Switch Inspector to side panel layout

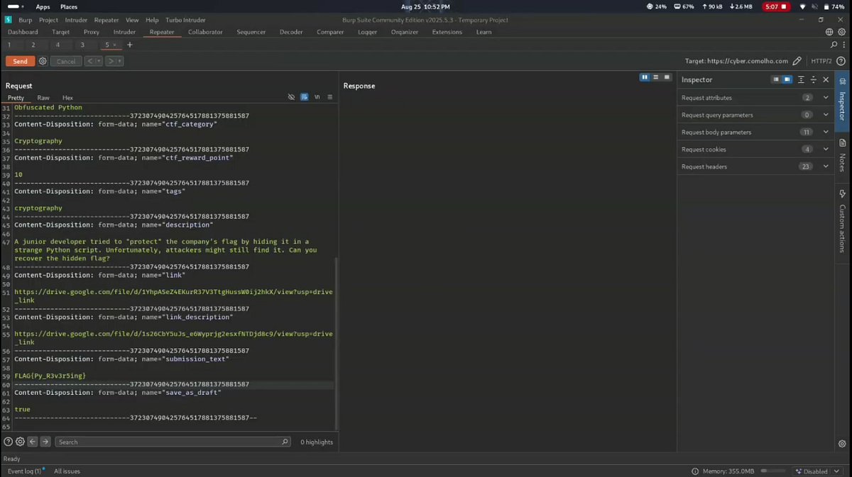787,80
